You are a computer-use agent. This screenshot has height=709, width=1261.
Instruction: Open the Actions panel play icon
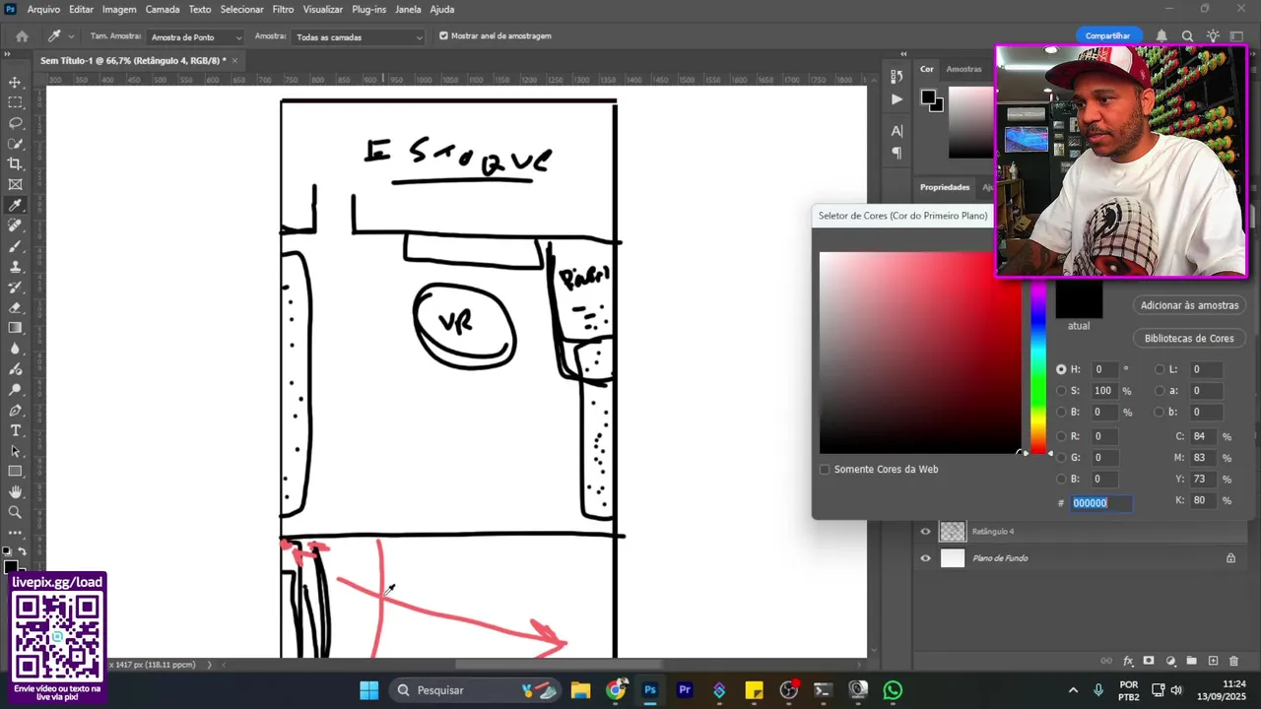pos(896,98)
